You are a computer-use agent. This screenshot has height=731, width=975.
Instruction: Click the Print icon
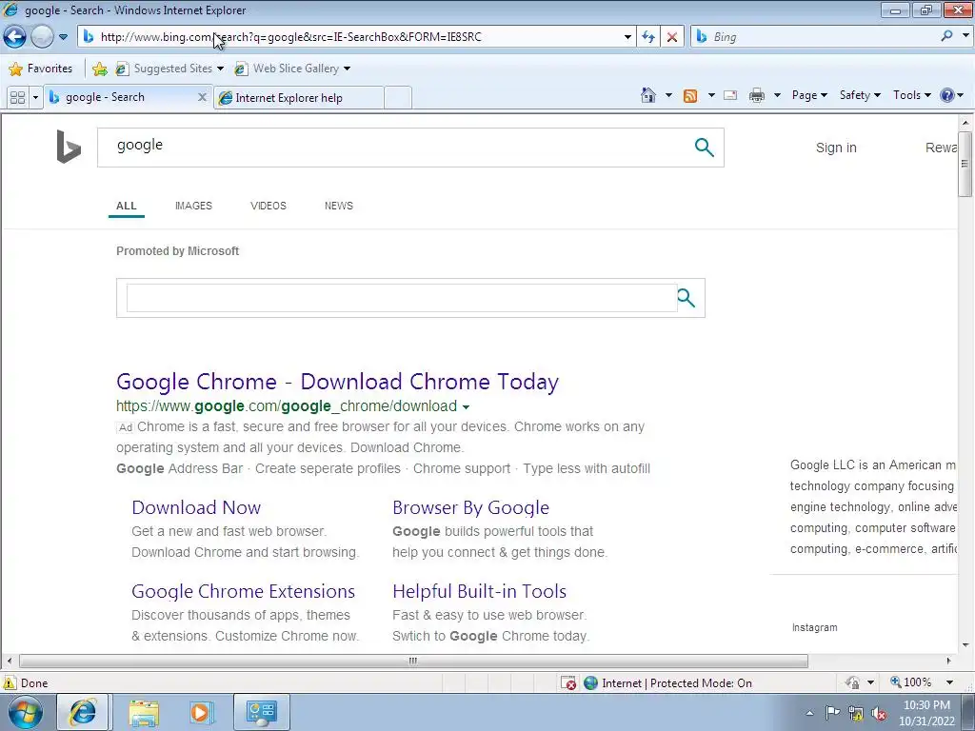pos(757,95)
